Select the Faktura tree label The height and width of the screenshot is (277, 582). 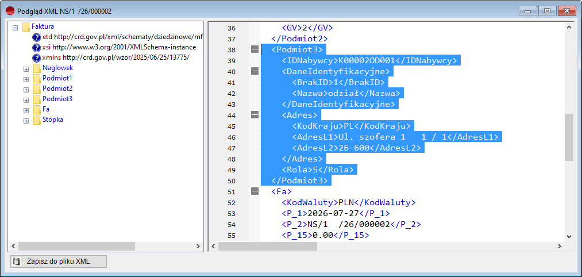tap(43, 26)
